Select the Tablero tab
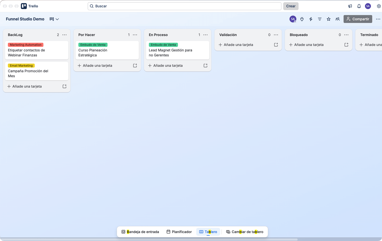Screen dimensions: 382x241 click(208, 232)
